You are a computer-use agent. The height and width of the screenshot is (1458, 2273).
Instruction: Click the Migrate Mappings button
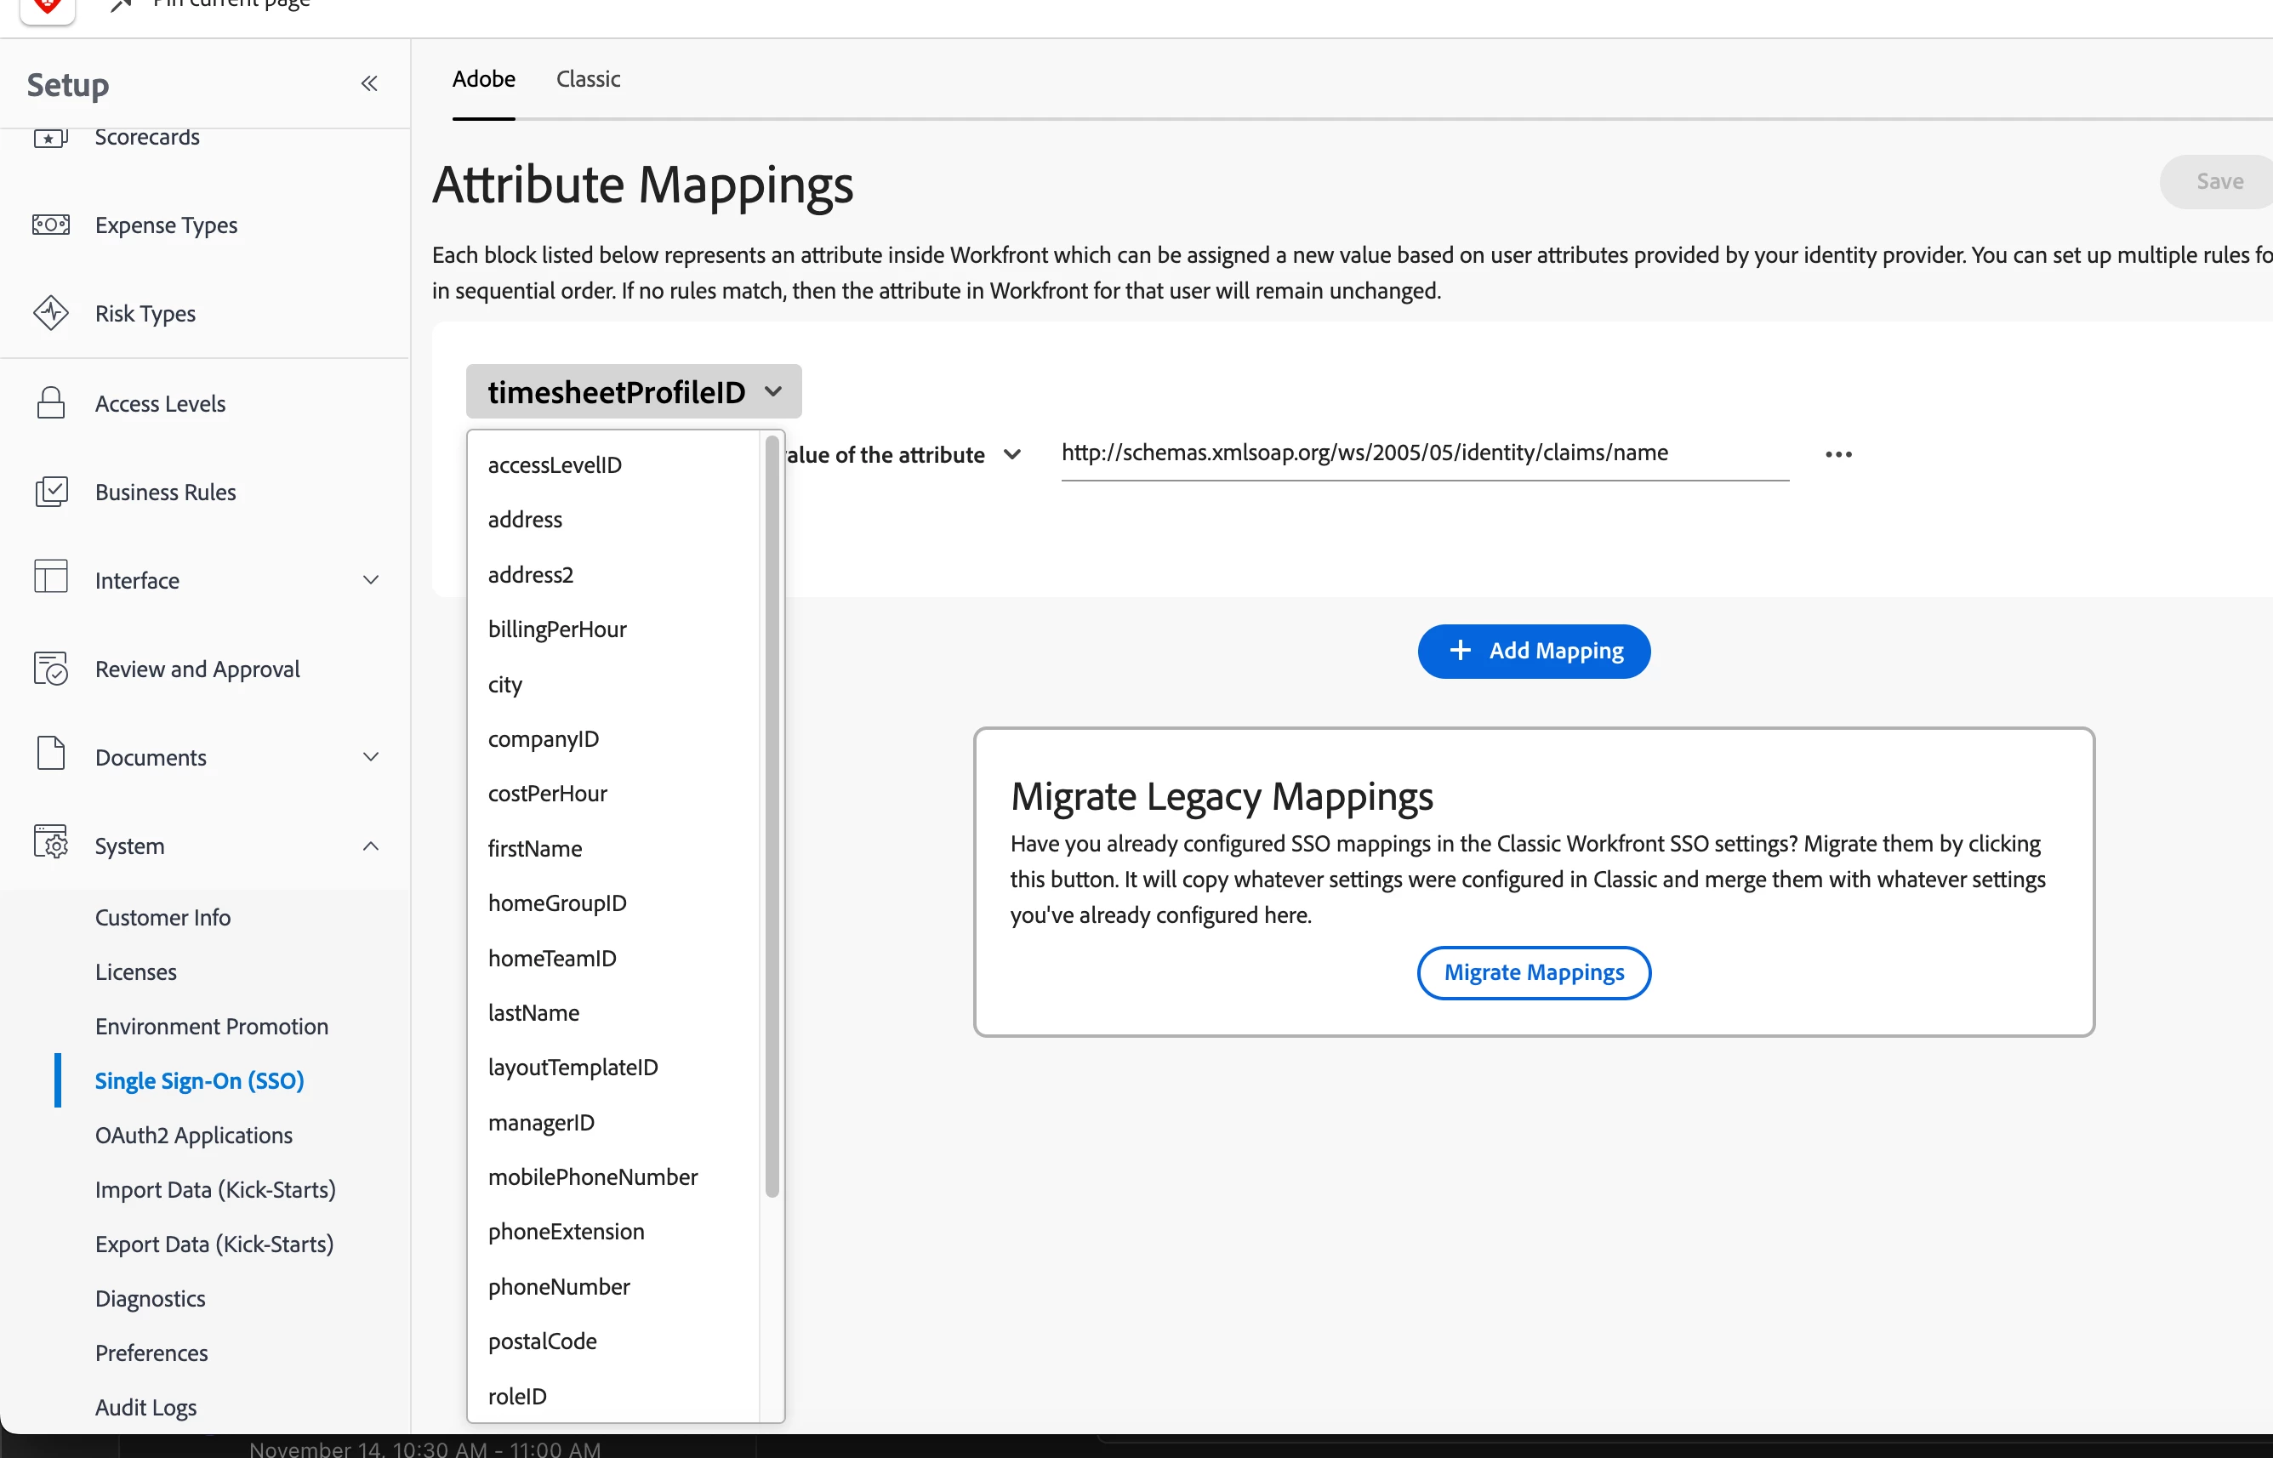click(x=1534, y=972)
